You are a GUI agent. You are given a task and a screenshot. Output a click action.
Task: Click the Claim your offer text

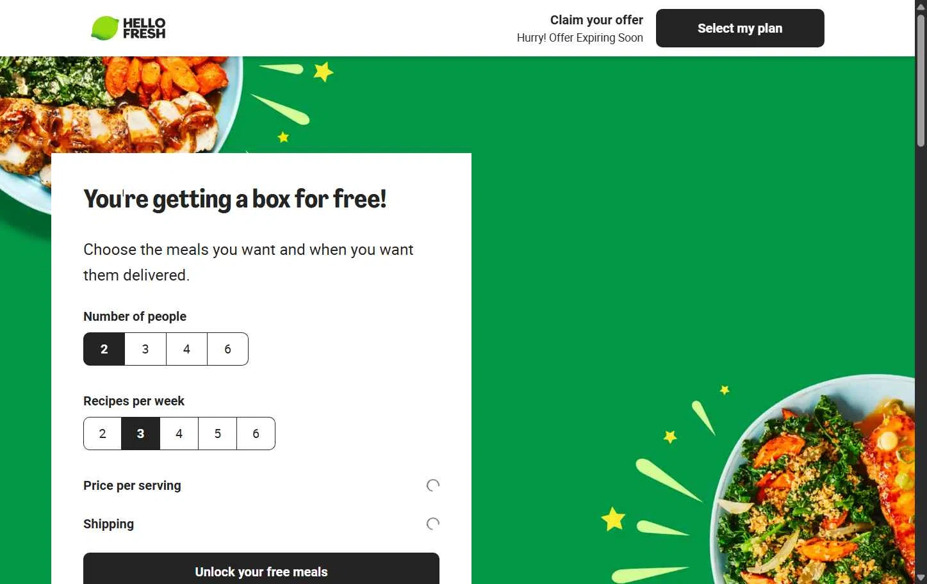596,20
